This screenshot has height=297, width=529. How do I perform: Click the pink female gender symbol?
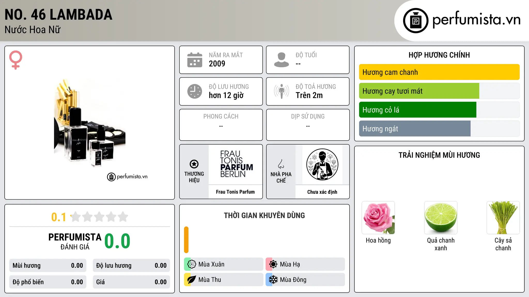[15, 60]
